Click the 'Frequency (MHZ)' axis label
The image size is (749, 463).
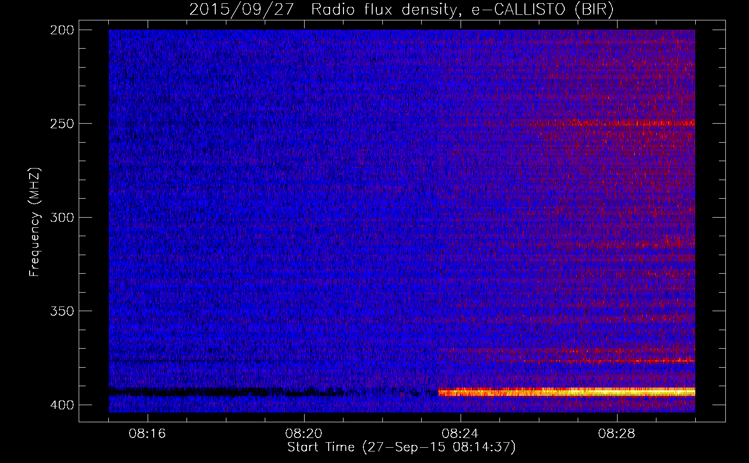[35, 222]
